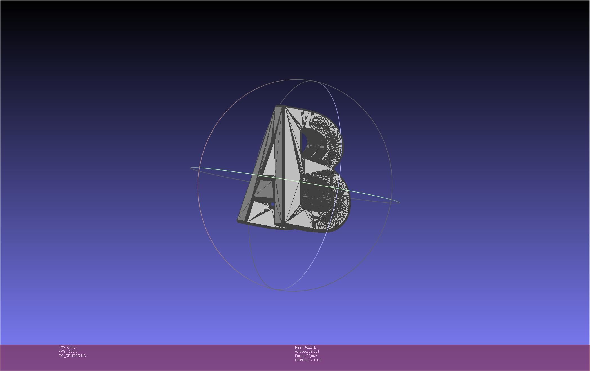Image resolution: width=590 pixels, height=371 pixels.
Task: Click the 'BO_RENDERING' status label
Action: tap(72, 356)
